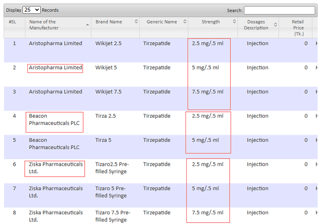Select Ziska Pharmaceuticals Ltd. in row 8

tap(56, 216)
